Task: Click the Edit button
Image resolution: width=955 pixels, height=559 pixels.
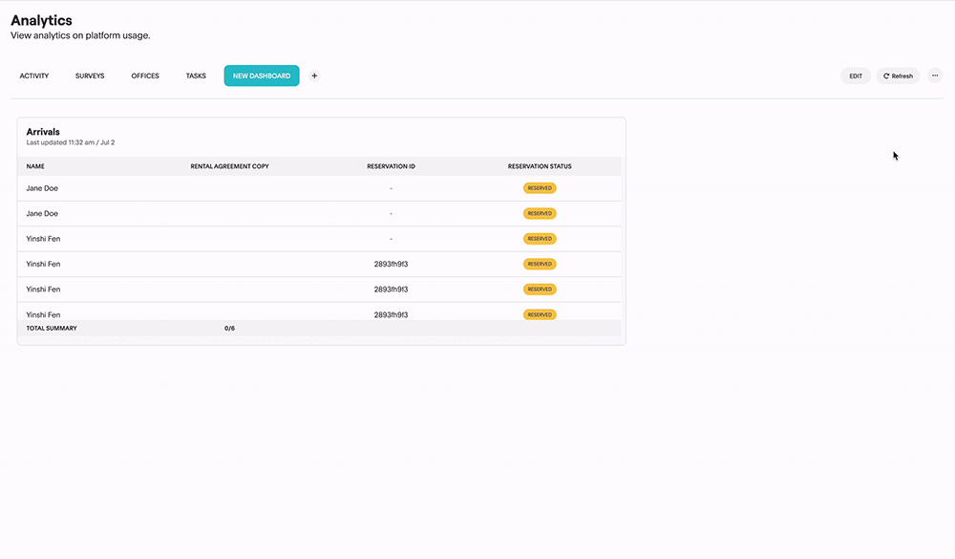Action: click(856, 75)
